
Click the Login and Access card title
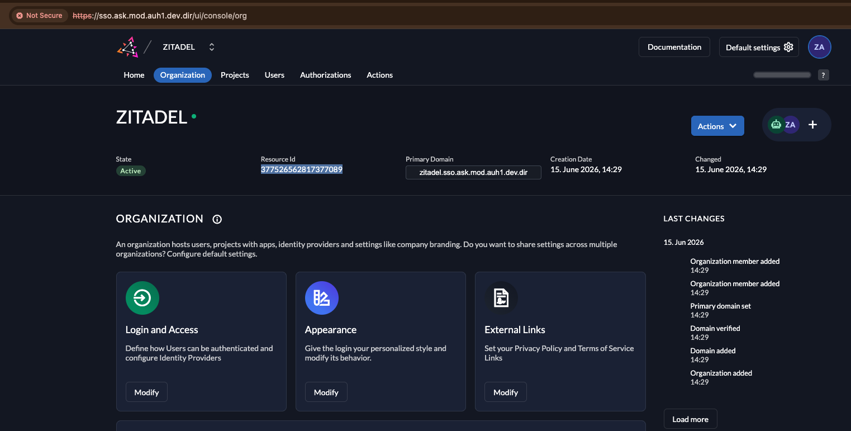click(161, 330)
